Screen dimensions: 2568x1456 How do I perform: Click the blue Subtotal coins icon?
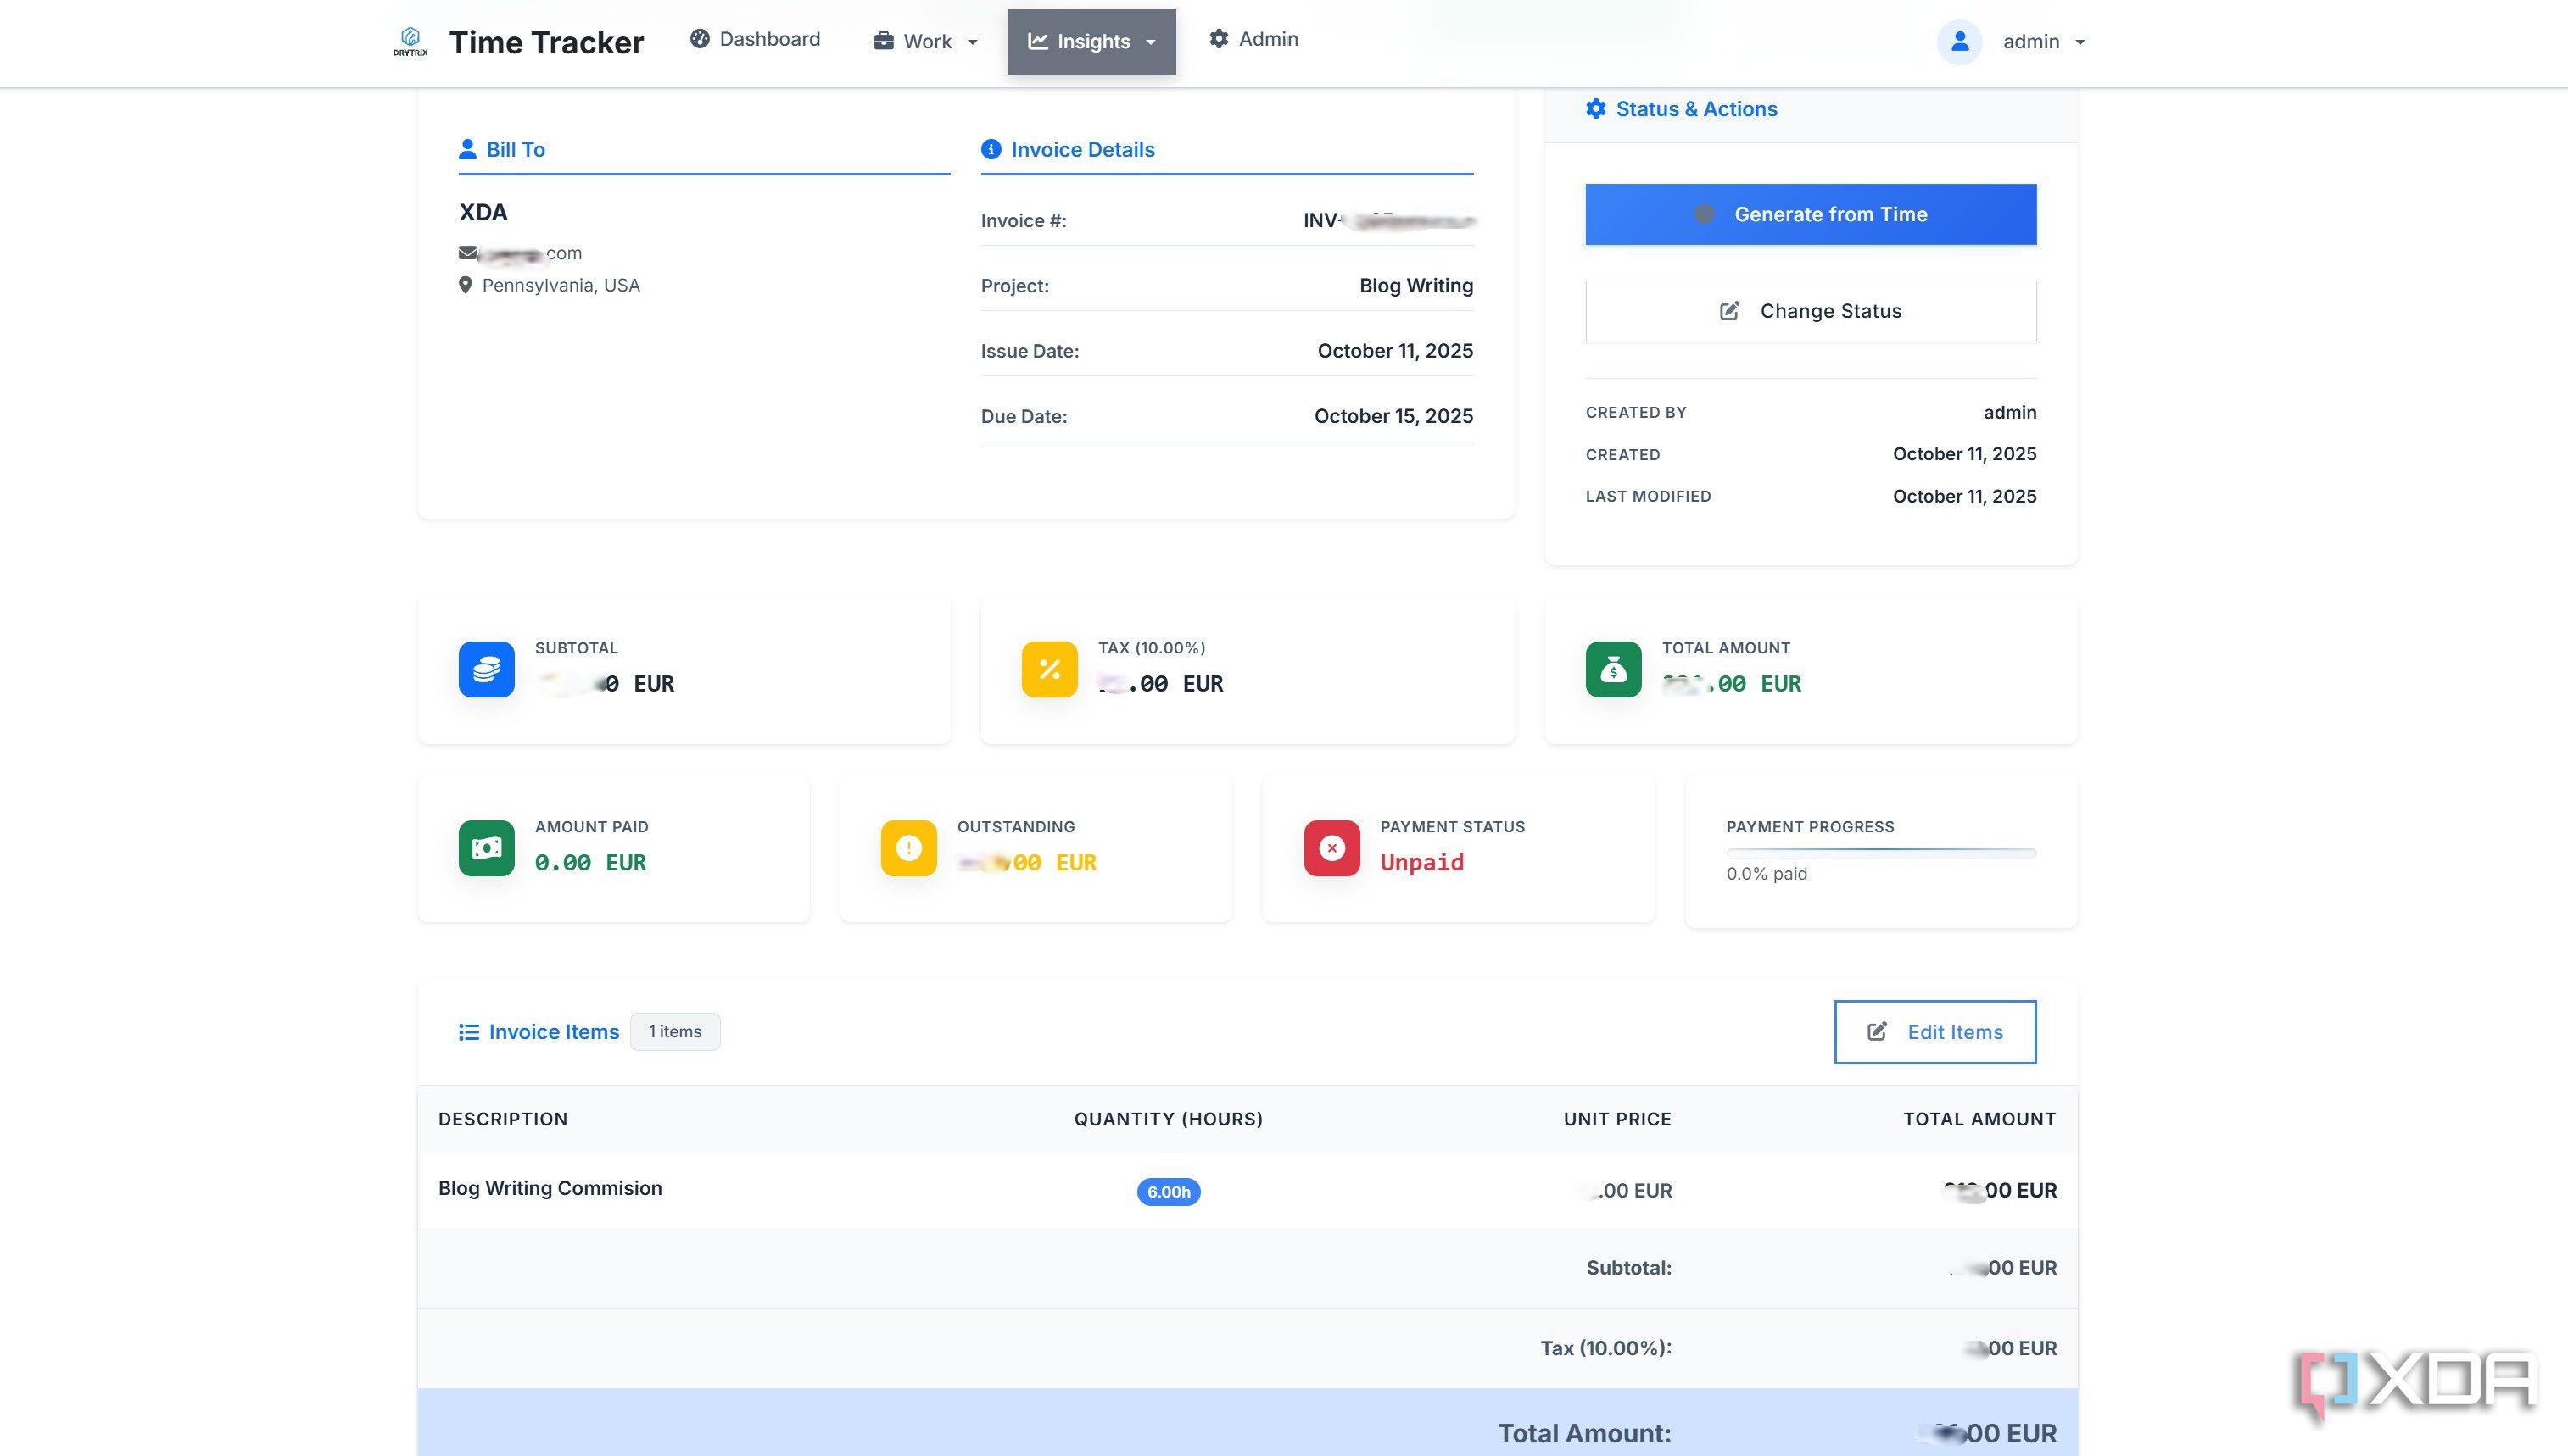tap(486, 669)
